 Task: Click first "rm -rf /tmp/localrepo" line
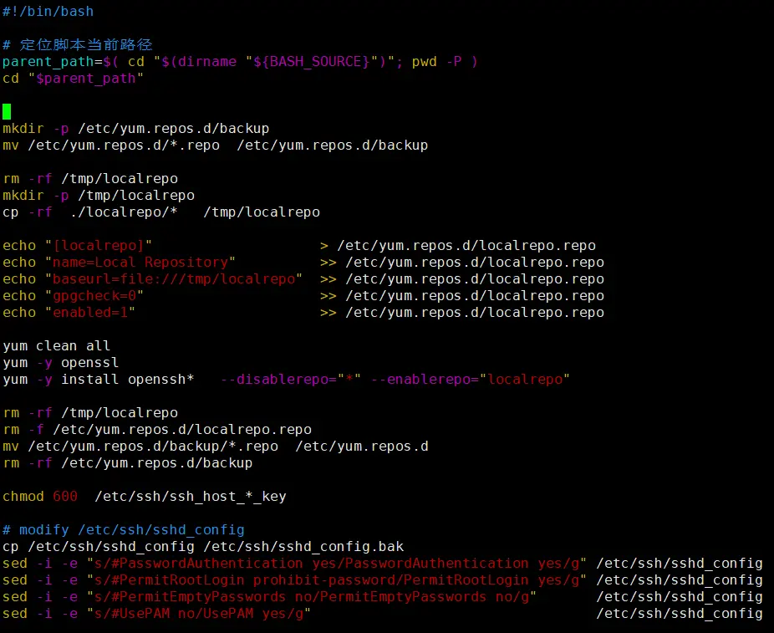tap(89, 179)
